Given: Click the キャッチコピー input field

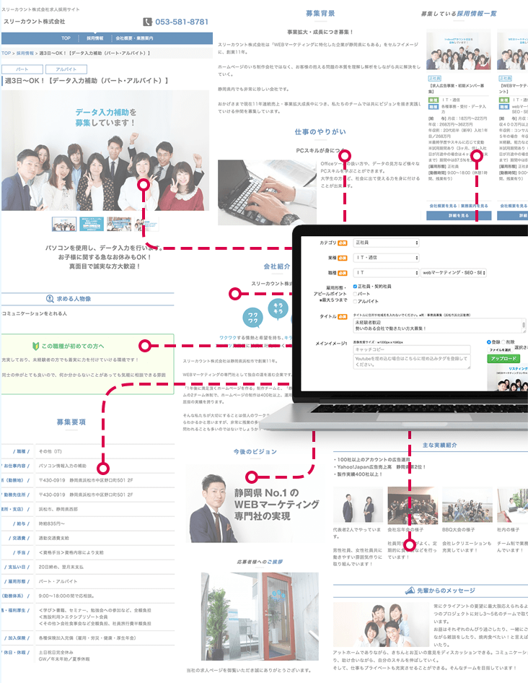Looking at the screenshot, I should pos(411,349).
